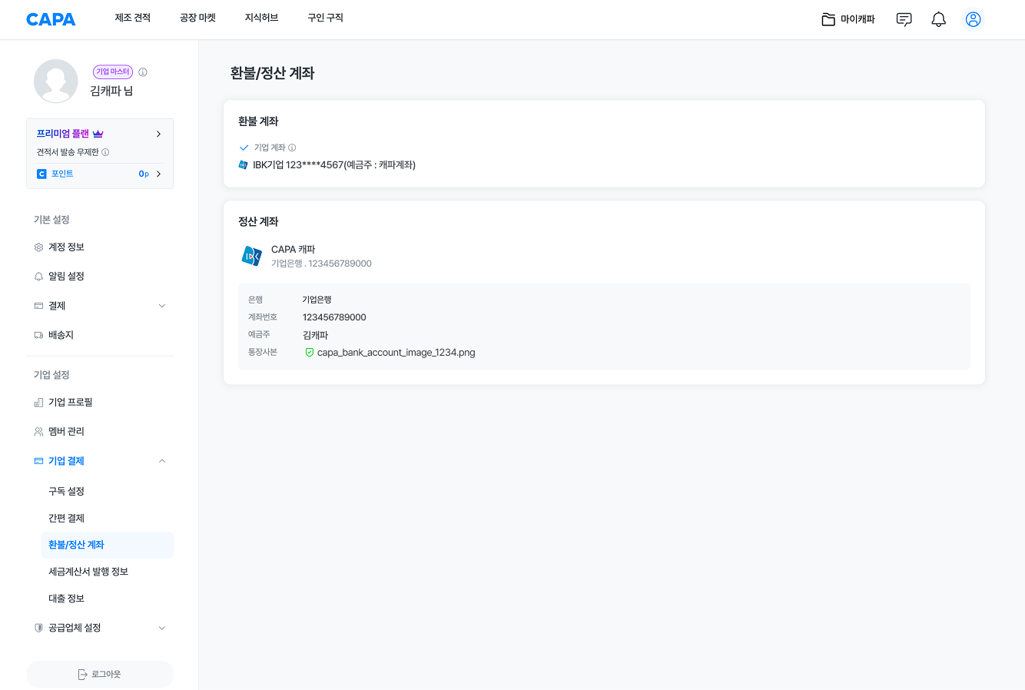Screen dimensions: 1025x690
Task: Click info icon beside 견적서 발송 무제한
Action: click(x=106, y=152)
